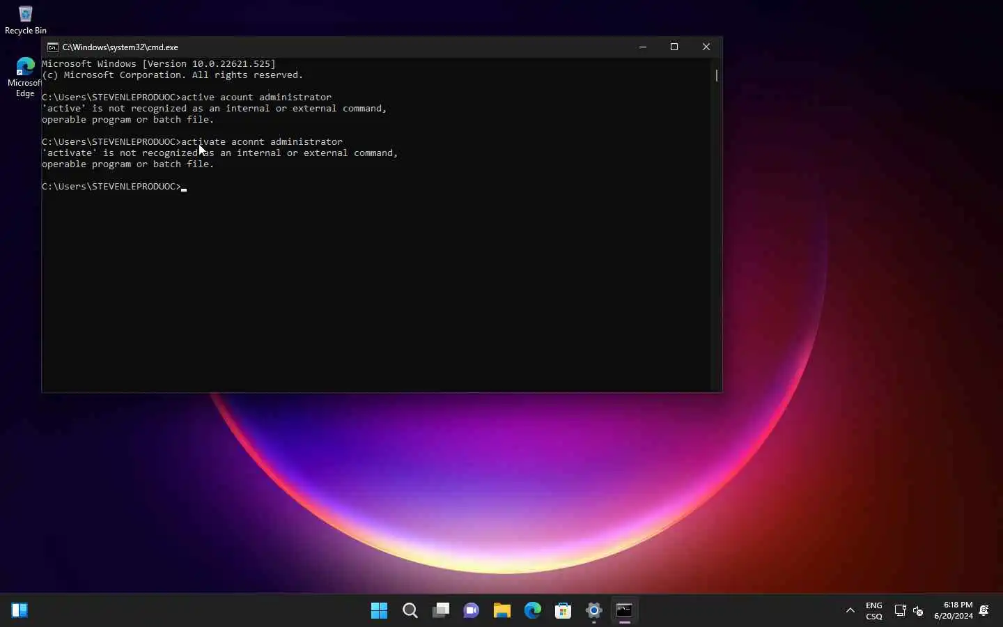Click the Microsoft Corporation copyright line
This screenshot has height=627, width=1003.
(x=173, y=75)
